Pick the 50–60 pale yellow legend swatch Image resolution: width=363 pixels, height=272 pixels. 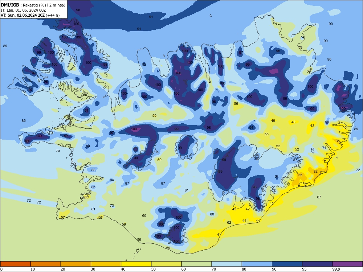[x=166, y=264]
